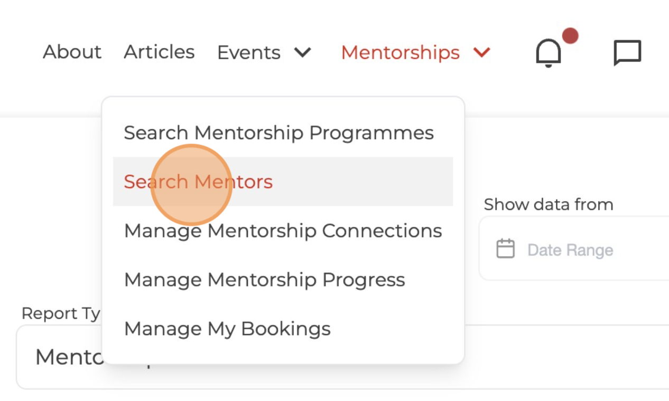Expand the Events chevron arrow
Viewport: 669px width, 401px height.
pos(303,52)
